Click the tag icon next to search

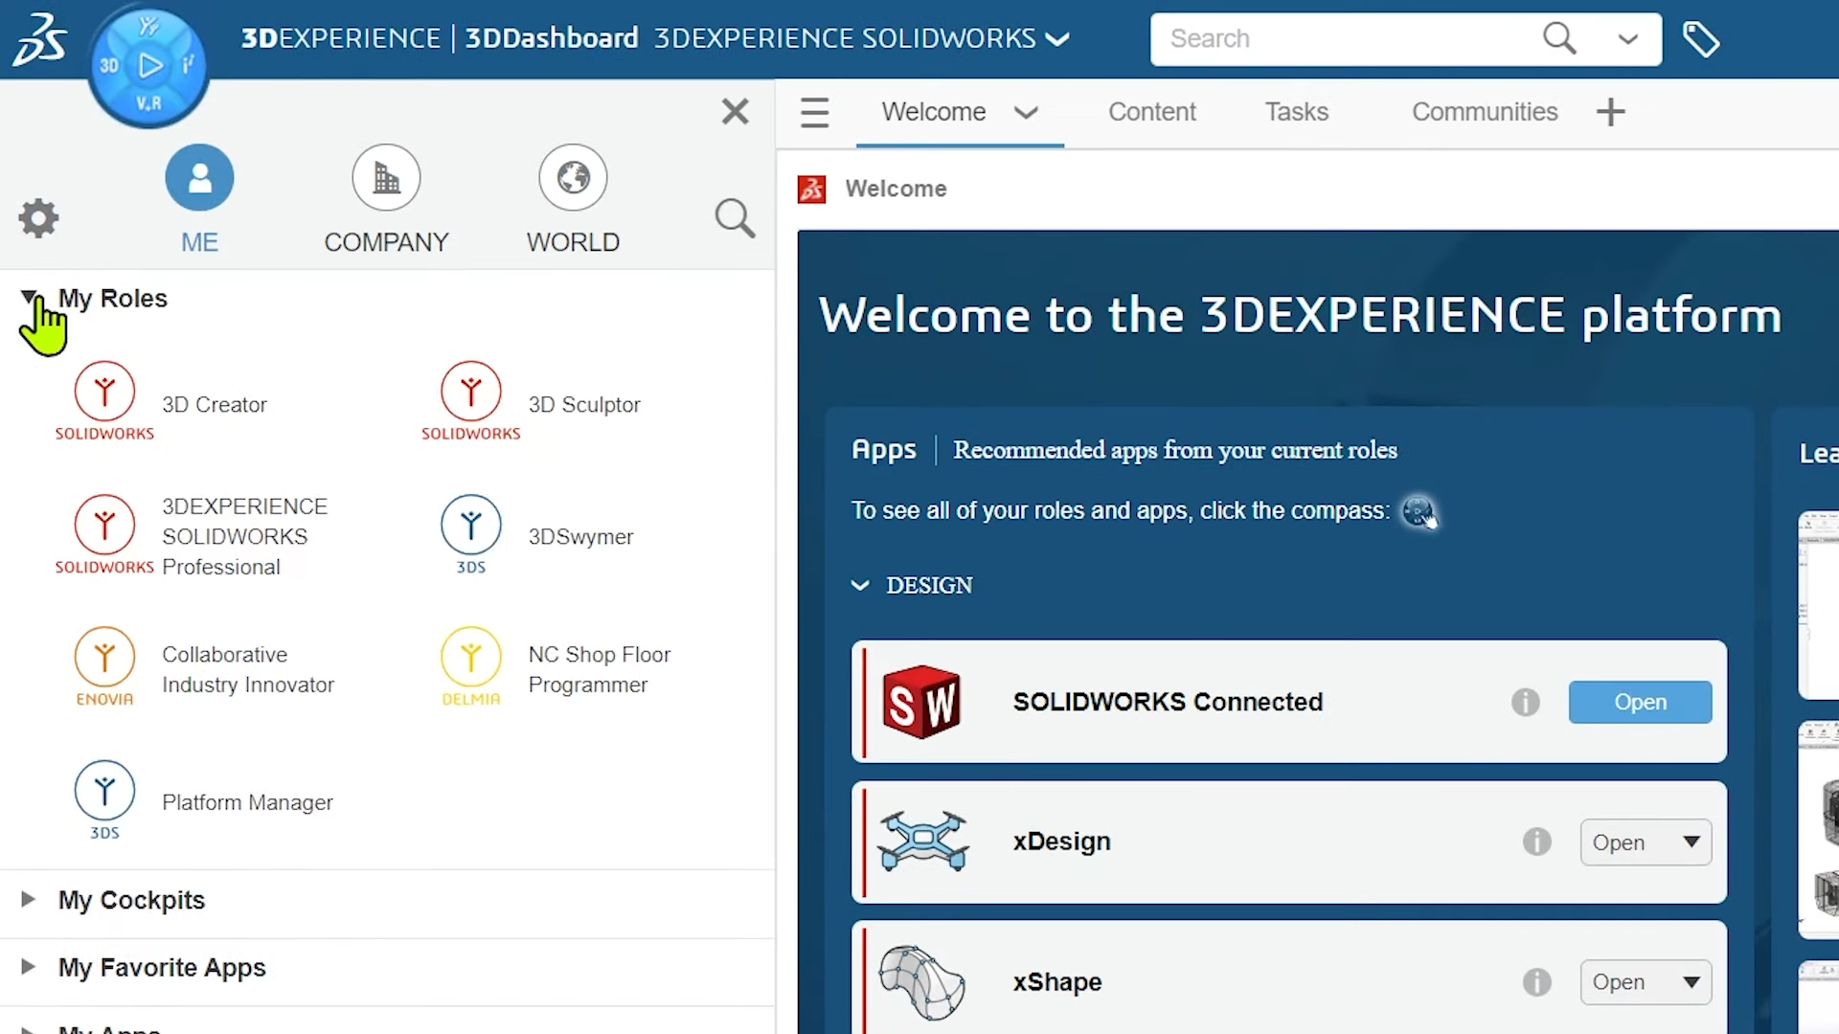click(1701, 39)
